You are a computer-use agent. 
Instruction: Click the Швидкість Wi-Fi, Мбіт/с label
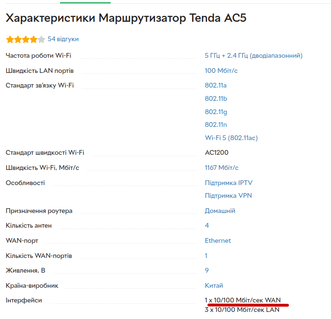(x=43, y=168)
